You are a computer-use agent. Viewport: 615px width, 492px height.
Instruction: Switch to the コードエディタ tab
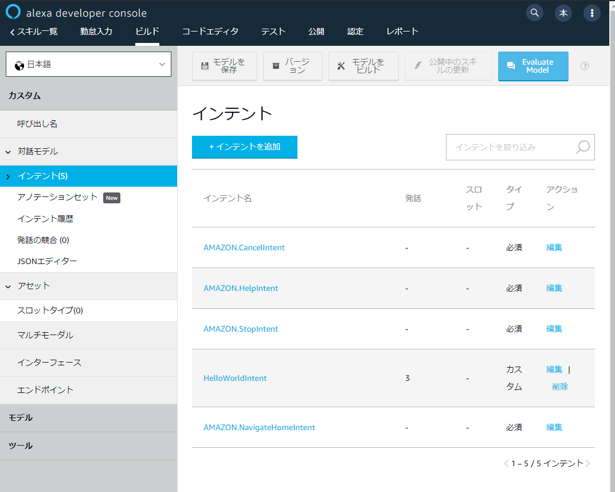(x=210, y=32)
